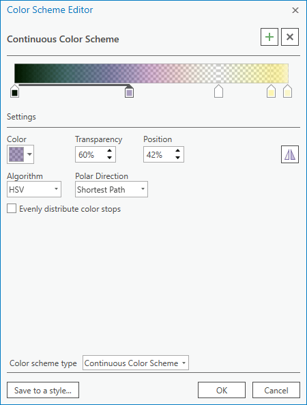Screen dimensions: 307x405
Task: Increase the Transparency value with the up arrow
Action: 109,151
